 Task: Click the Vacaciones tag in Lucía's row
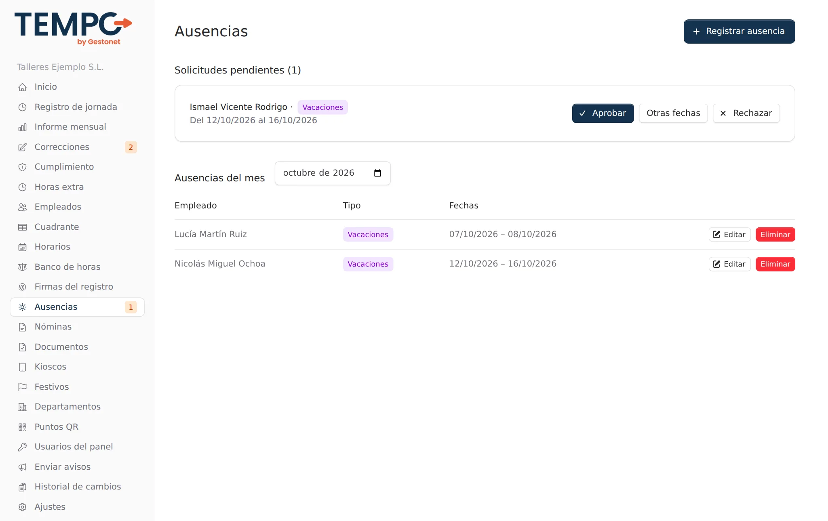(x=368, y=235)
